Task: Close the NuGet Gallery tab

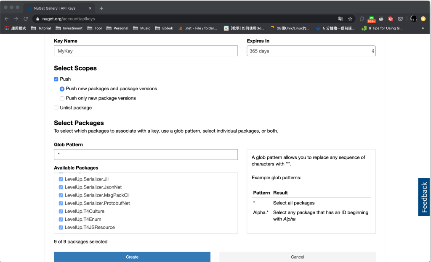Action: coord(90,8)
